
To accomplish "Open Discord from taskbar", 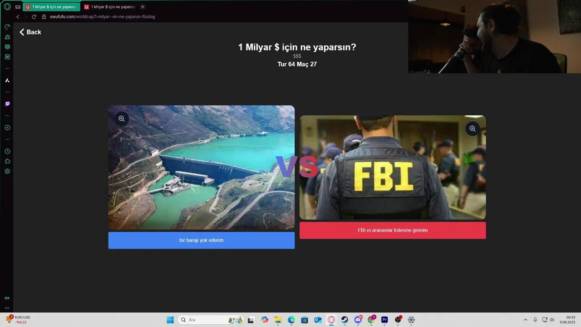I will 358,320.
